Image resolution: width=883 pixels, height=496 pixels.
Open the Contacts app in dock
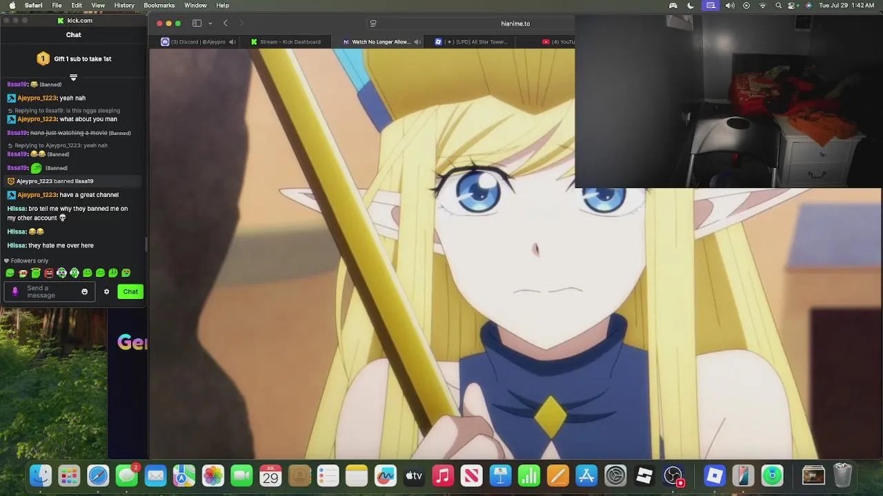[x=299, y=475]
